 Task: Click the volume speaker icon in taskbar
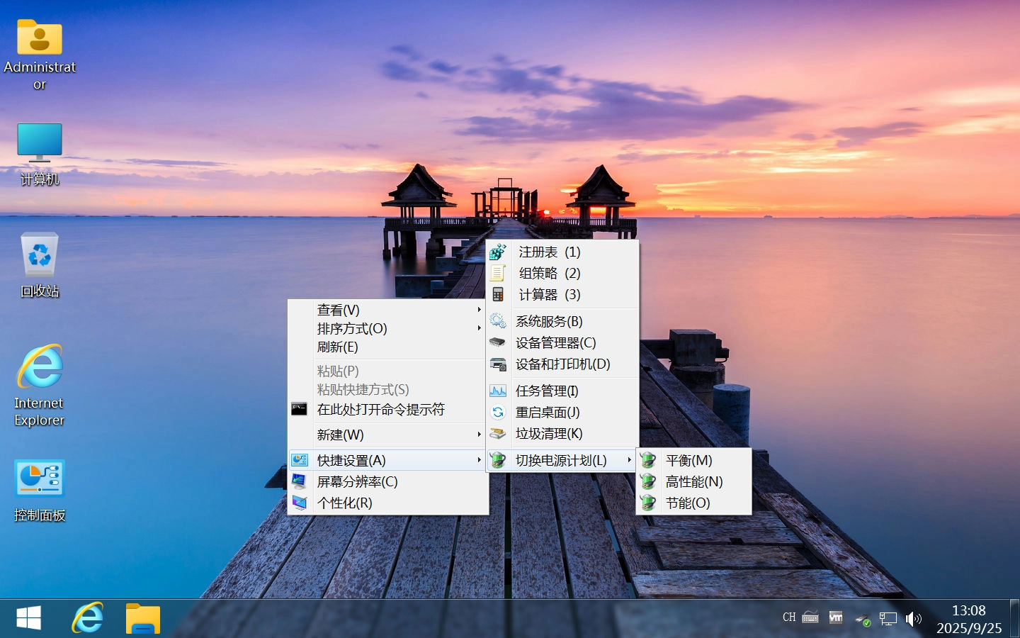click(913, 619)
